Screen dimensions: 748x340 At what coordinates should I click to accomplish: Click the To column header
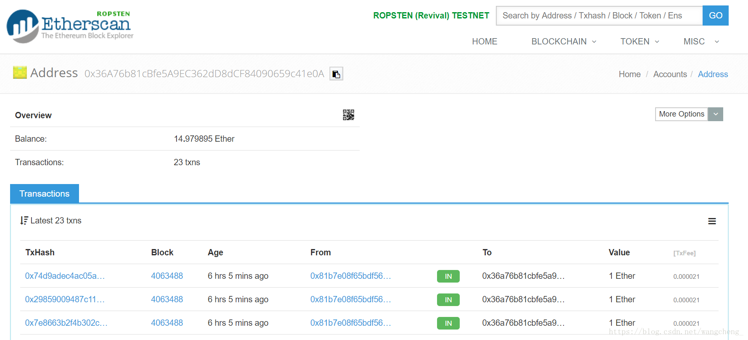(487, 252)
